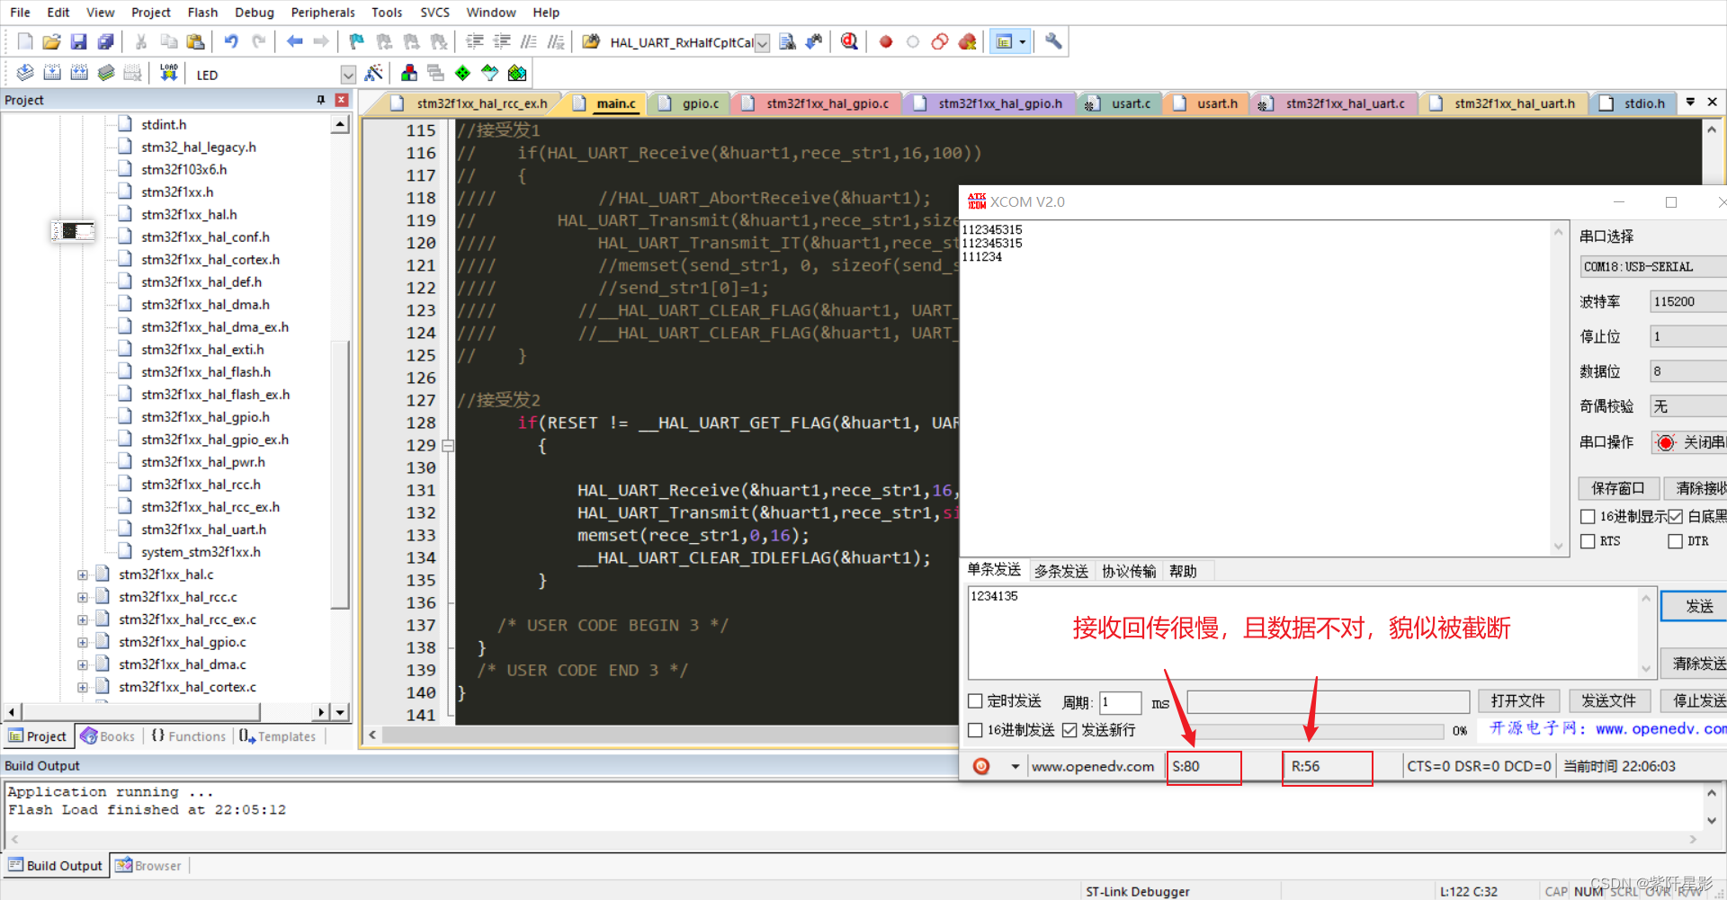Collapse the code fold at line 129
Screen dimensions: 1727x900
[448, 445]
